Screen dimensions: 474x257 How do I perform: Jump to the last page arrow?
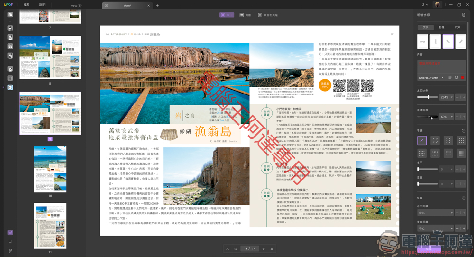pyautogui.click(x=272, y=249)
